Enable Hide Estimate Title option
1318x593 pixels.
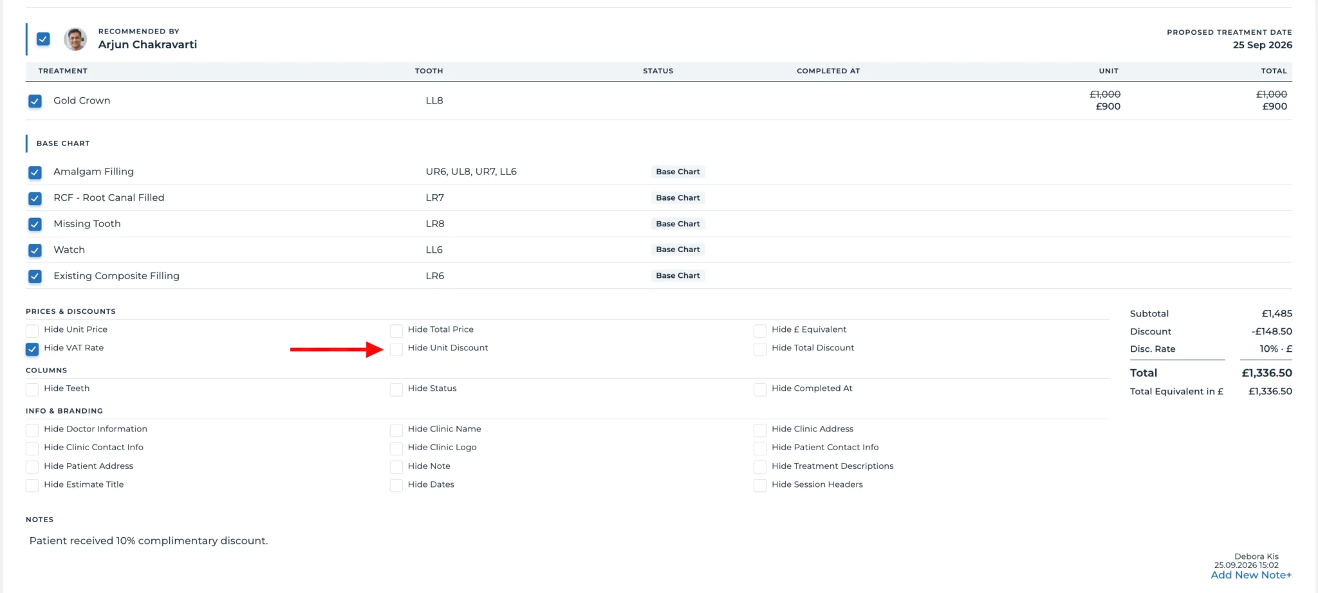pos(32,486)
